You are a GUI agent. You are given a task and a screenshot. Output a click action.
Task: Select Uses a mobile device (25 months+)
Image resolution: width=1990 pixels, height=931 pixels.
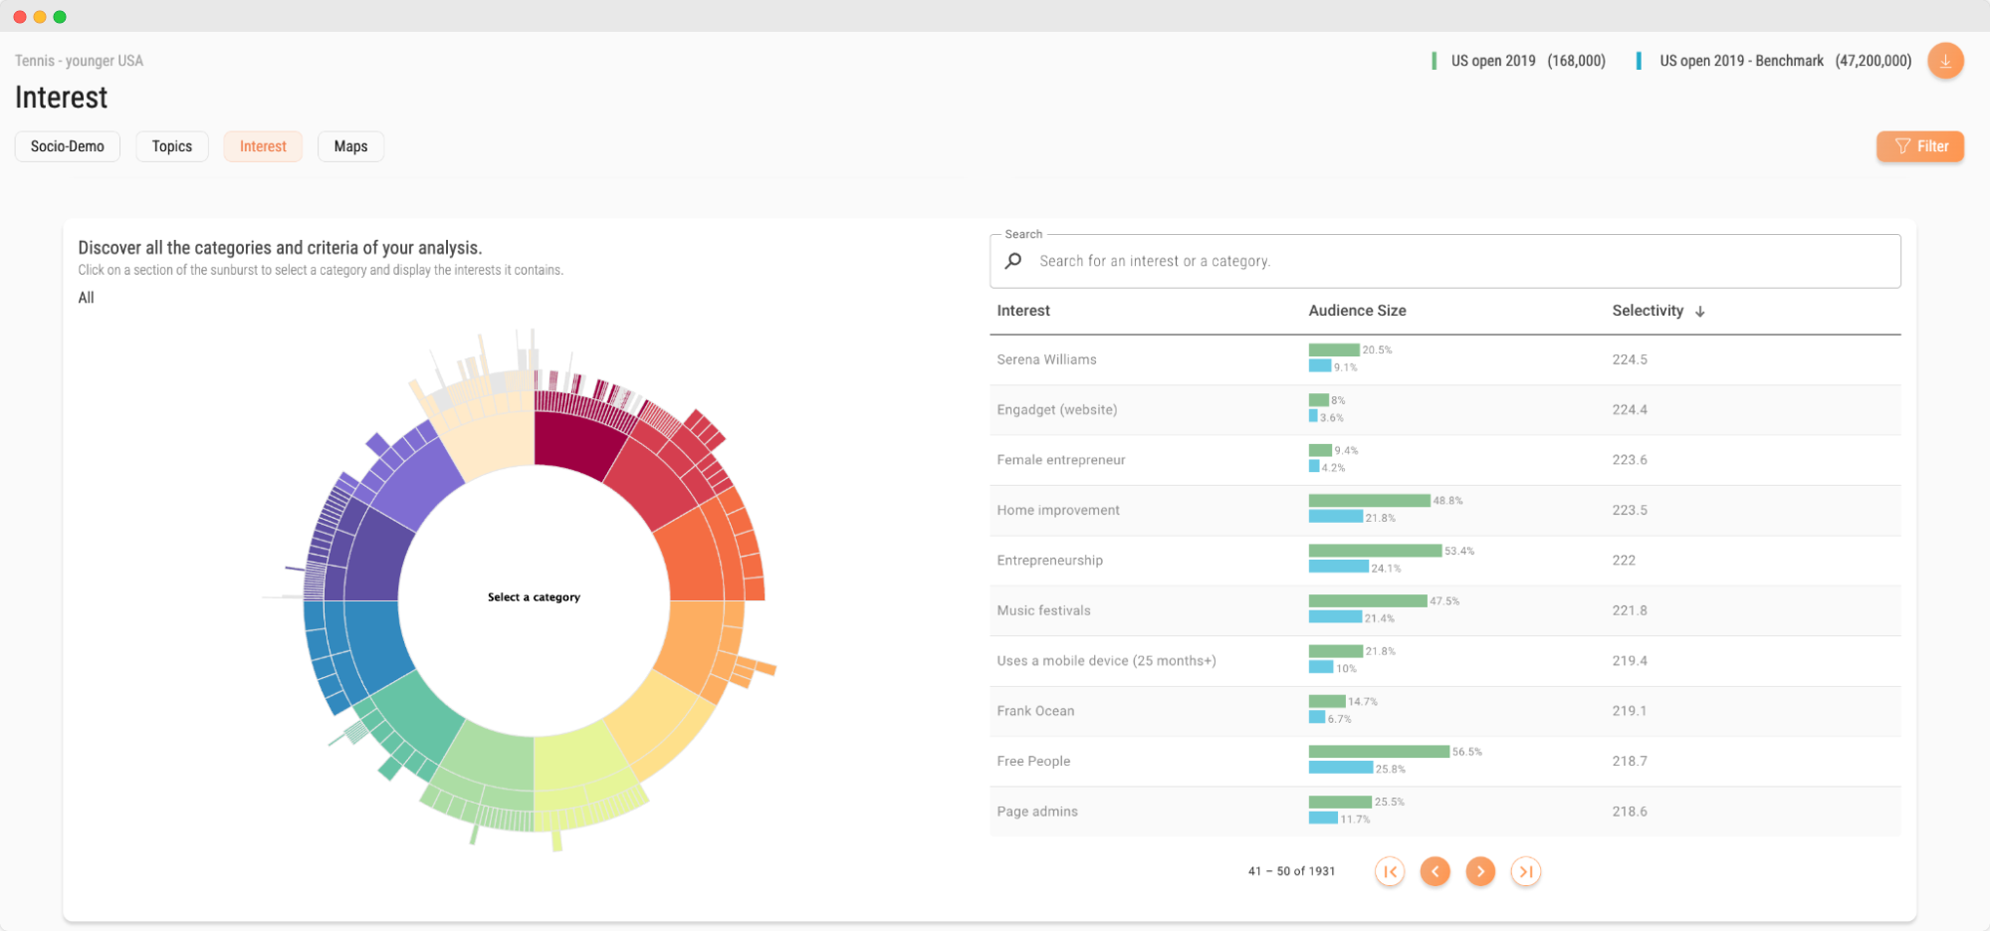(x=1107, y=661)
